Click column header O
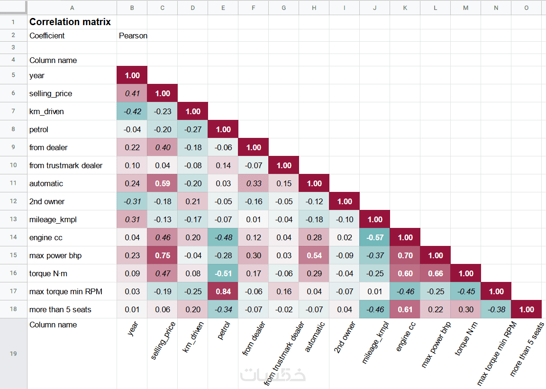The width and height of the screenshot is (546, 389). pos(527,8)
